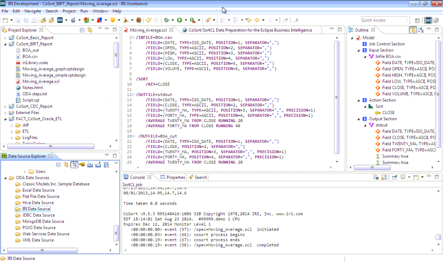
Task: Expand the CoSort_CDC_Report project
Action: (x=4, y=106)
